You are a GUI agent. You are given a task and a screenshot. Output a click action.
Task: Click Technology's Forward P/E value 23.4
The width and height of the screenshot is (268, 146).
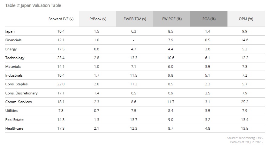click(61, 58)
